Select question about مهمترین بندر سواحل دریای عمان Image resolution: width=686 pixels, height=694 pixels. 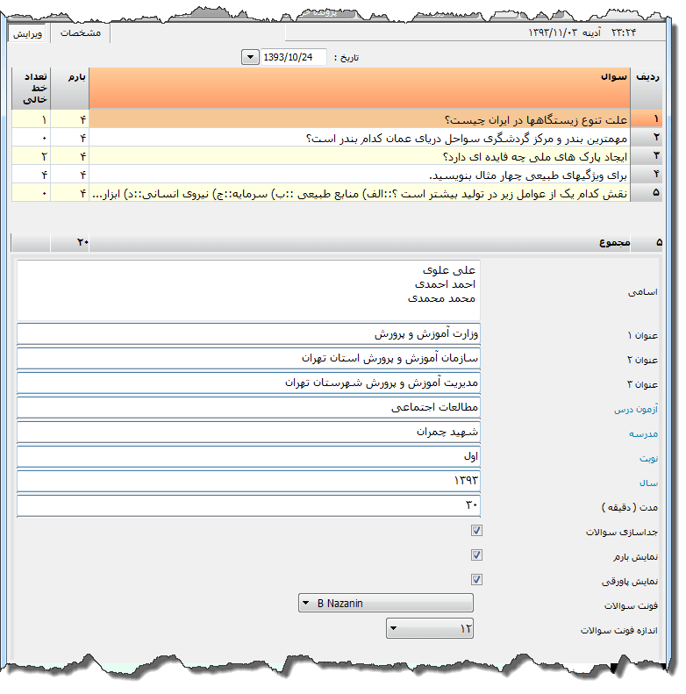tap(360, 138)
